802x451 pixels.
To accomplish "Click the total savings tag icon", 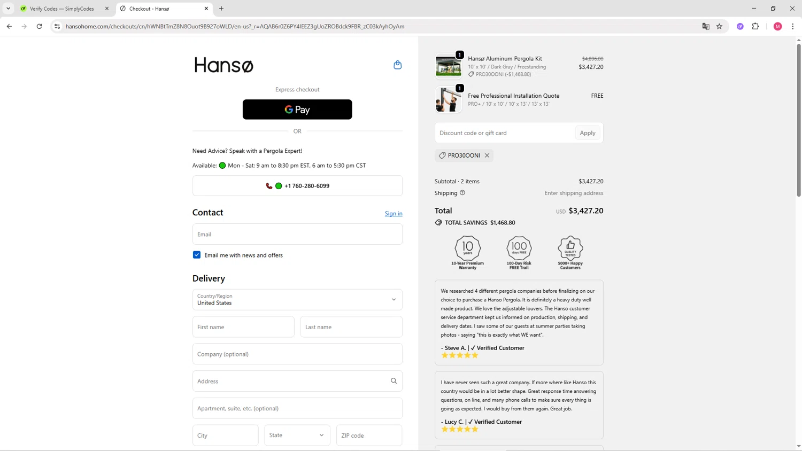I will pos(438,223).
